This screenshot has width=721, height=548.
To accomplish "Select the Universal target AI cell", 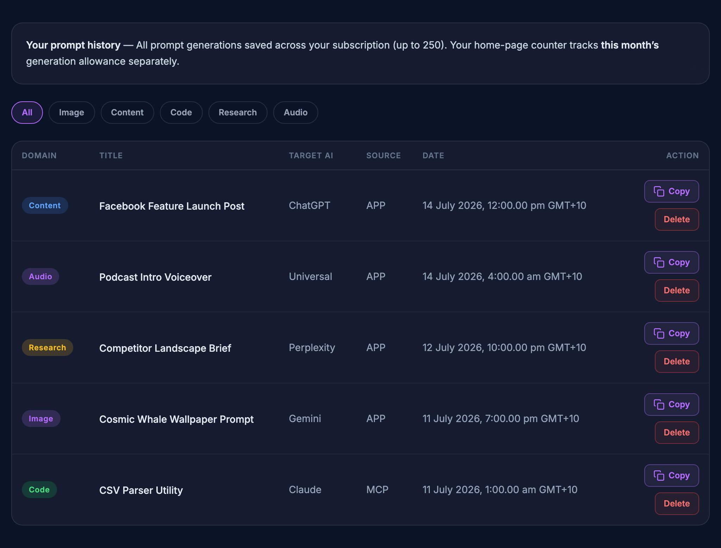I will coord(311,276).
